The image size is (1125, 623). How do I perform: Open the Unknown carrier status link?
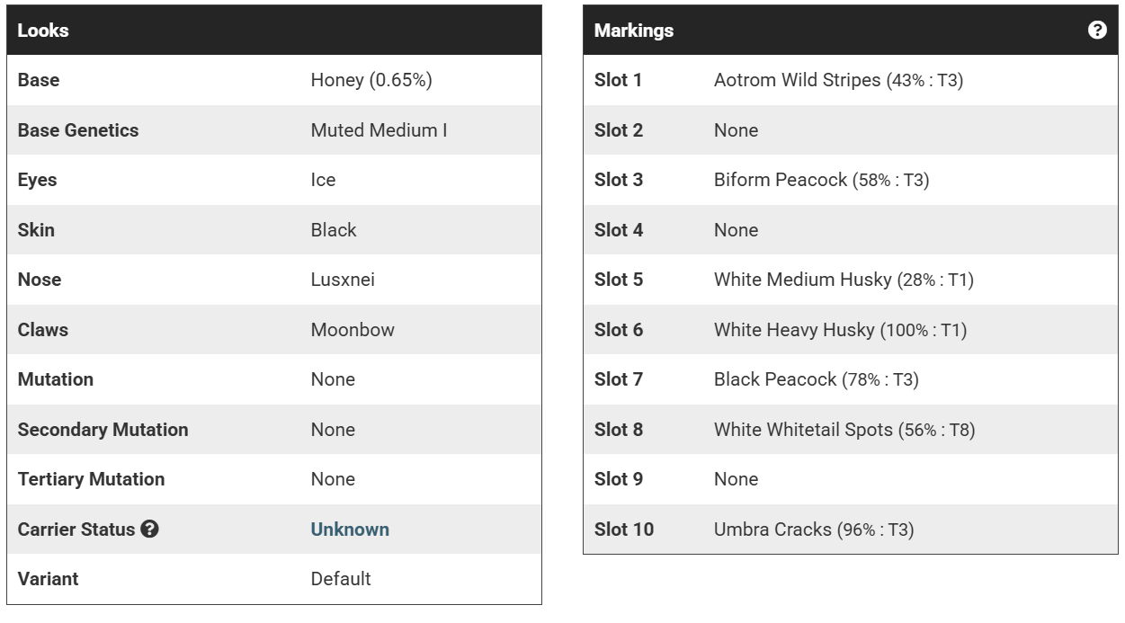(350, 530)
